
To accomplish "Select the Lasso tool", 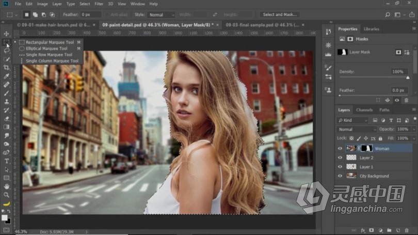I will (6, 51).
